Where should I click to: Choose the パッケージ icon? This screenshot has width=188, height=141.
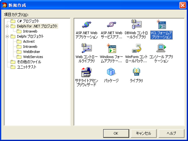pyautogui.click(x=111, y=72)
